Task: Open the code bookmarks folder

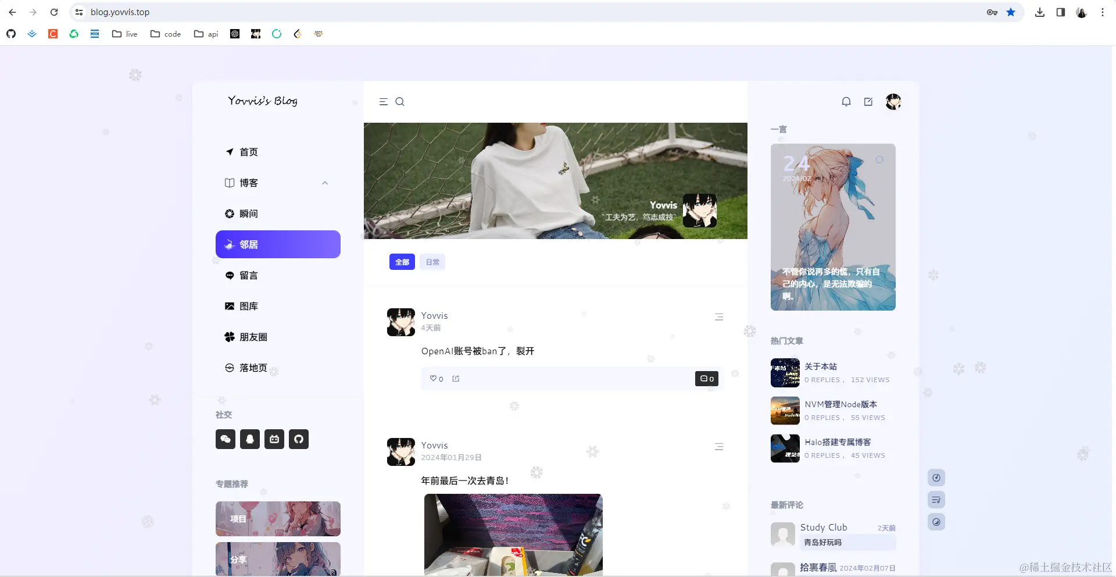Action: 166,34
